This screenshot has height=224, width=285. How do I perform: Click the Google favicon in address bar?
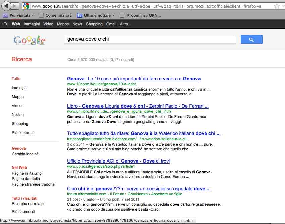[26, 6]
